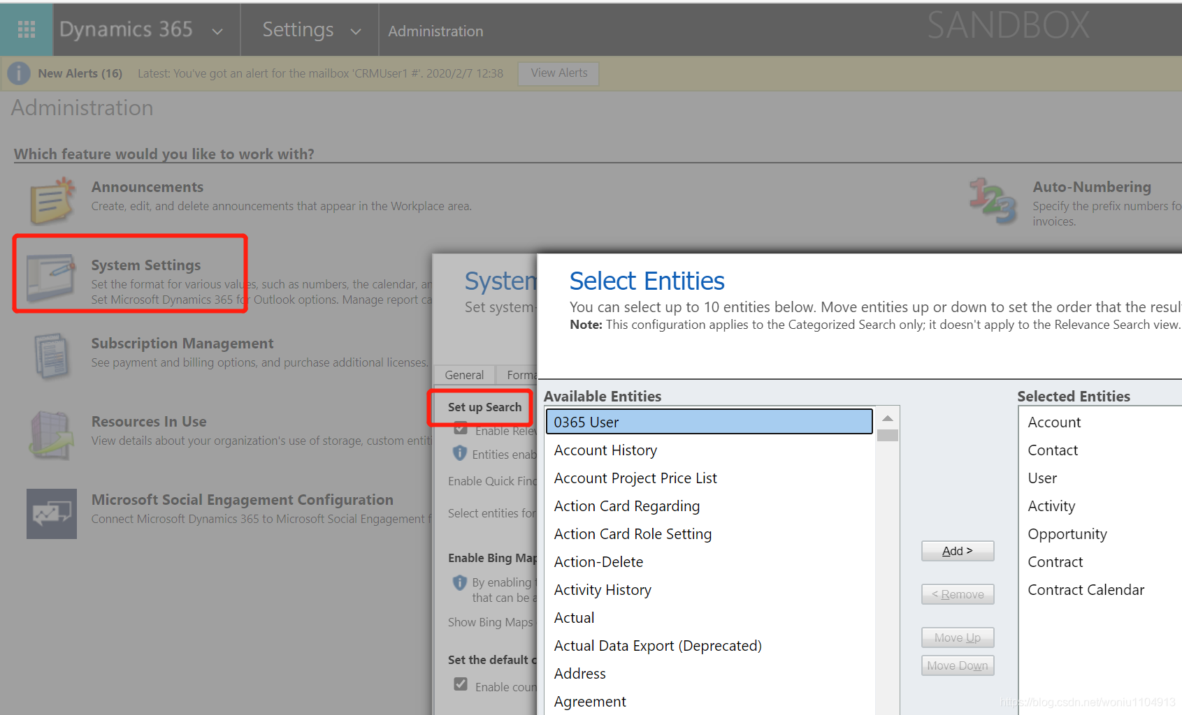Screen dimensions: 1182x715
Task: Click the Resources In Use icon
Action: tap(51, 434)
